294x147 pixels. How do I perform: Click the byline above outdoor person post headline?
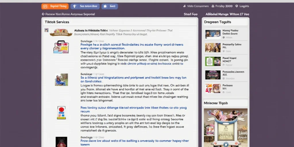point(92,74)
